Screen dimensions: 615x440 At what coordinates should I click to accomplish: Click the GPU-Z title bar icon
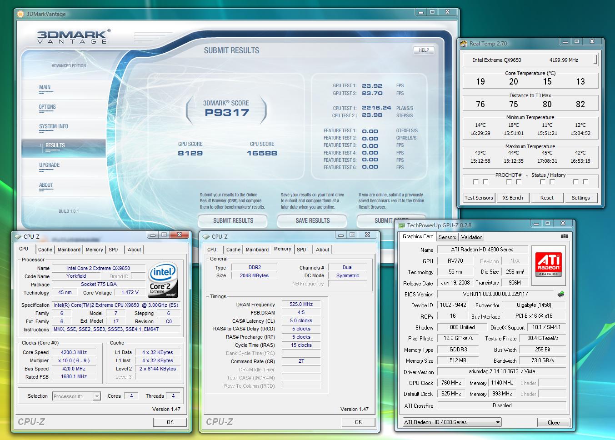tap(402, 225)
